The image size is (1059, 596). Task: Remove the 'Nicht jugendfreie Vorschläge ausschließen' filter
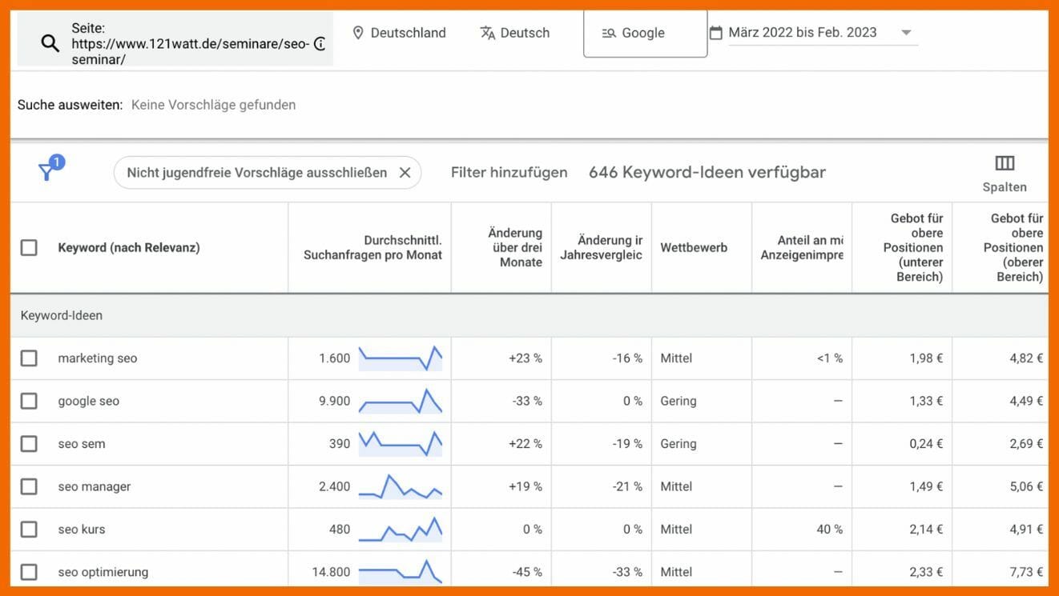pyautogui.click(x=406, y=171)
